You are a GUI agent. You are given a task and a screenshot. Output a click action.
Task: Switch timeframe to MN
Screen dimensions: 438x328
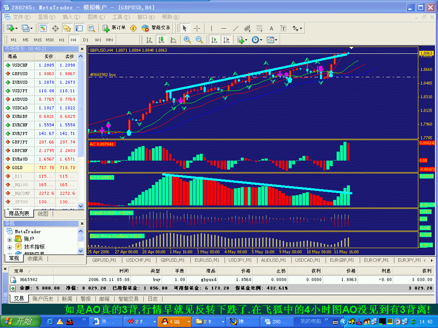(109, 40)
